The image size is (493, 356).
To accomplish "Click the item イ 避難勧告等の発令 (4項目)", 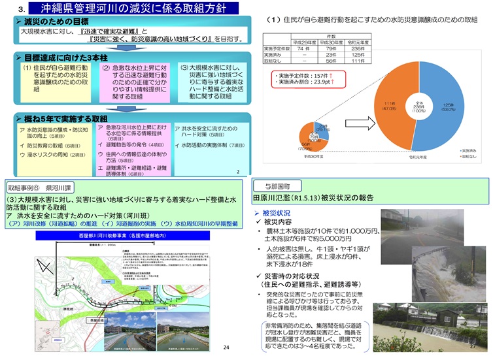I will coord(131,145).
